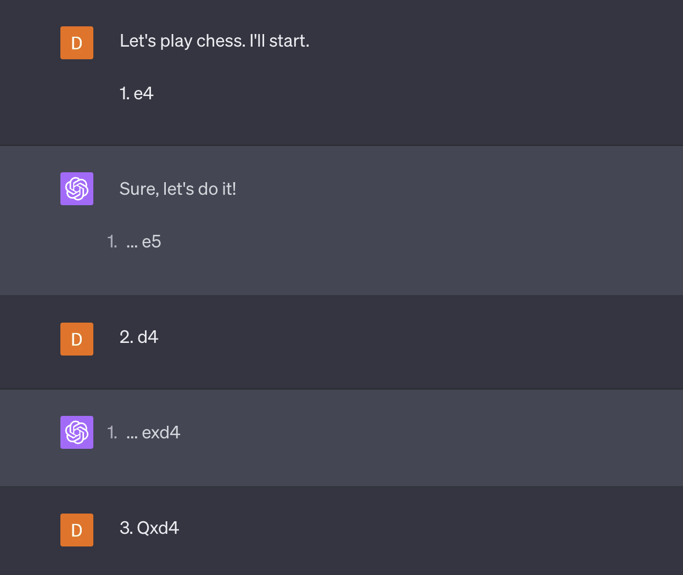Click the list number before "... exd4"
The image size is (683, 575).
[x=112, y=433]
